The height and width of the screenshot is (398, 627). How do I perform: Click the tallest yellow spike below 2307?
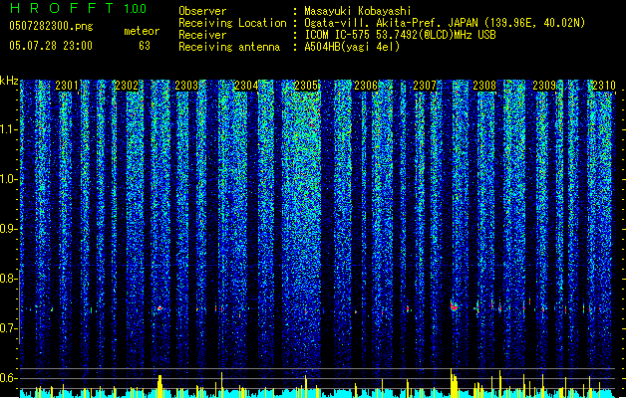pos(451,382)
